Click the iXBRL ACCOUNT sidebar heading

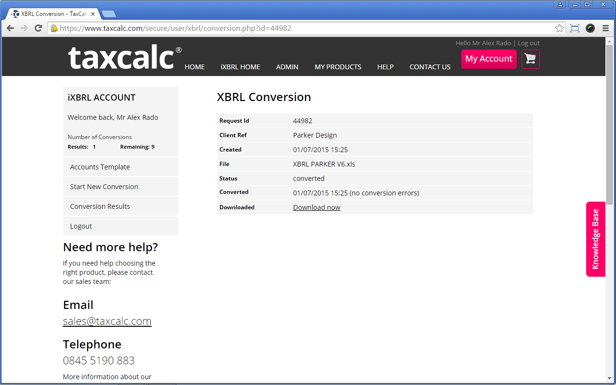102,97
